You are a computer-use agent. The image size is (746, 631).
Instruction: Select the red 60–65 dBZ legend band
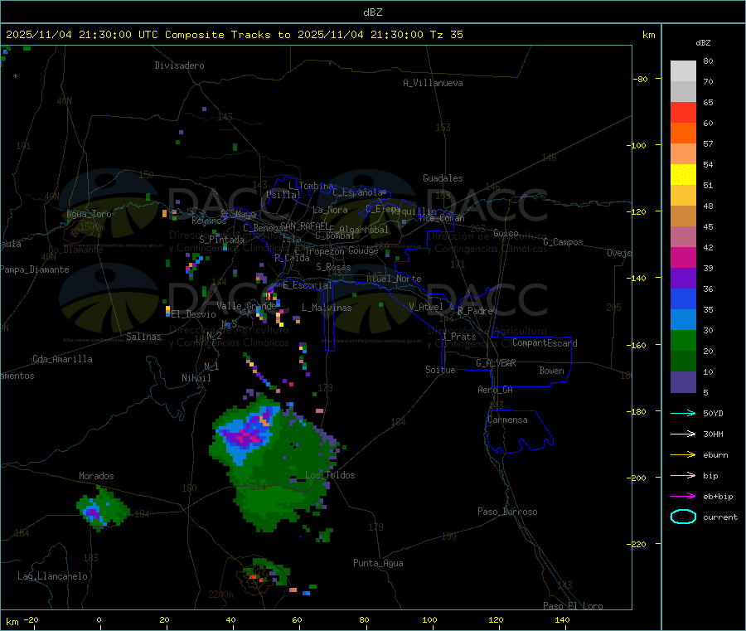[683, 112]
